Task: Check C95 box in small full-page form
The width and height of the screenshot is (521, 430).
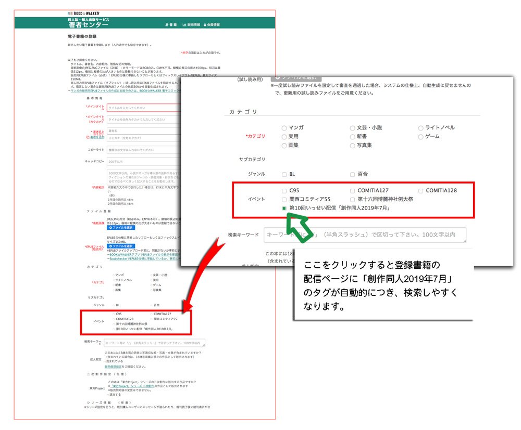Action: point(114,314)
